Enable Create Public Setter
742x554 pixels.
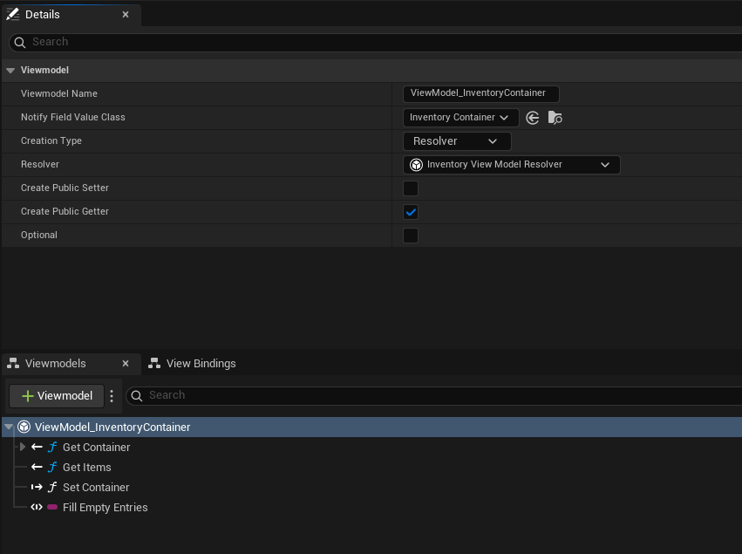[x=410, y=188]
